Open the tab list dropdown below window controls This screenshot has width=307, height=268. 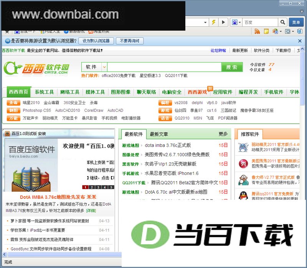[302, 11]
